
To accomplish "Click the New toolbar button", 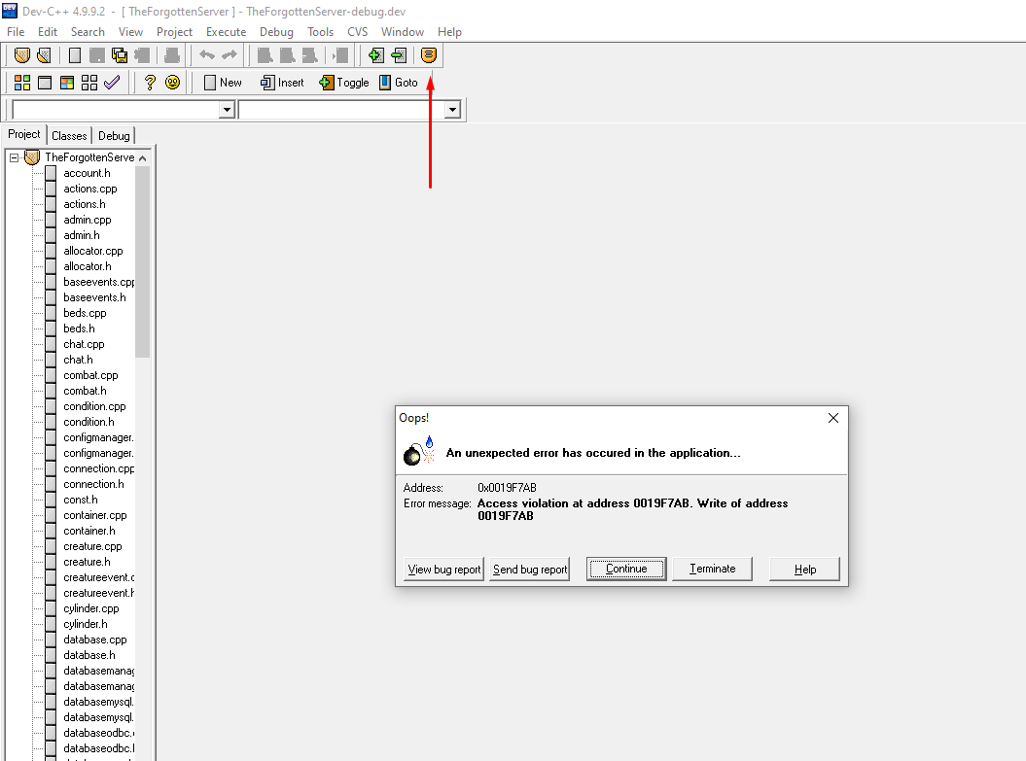I will point(223,83).
